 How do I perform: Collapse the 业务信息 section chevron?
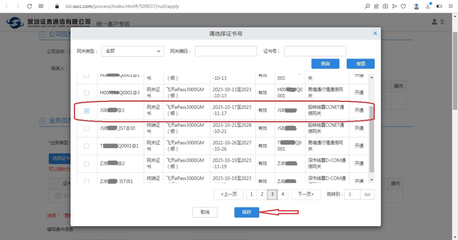(43, 121)
